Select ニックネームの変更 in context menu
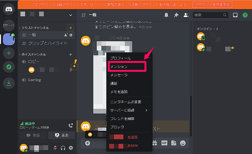The height and width of the screenshot is (154, 252). (x=130, y=102)
